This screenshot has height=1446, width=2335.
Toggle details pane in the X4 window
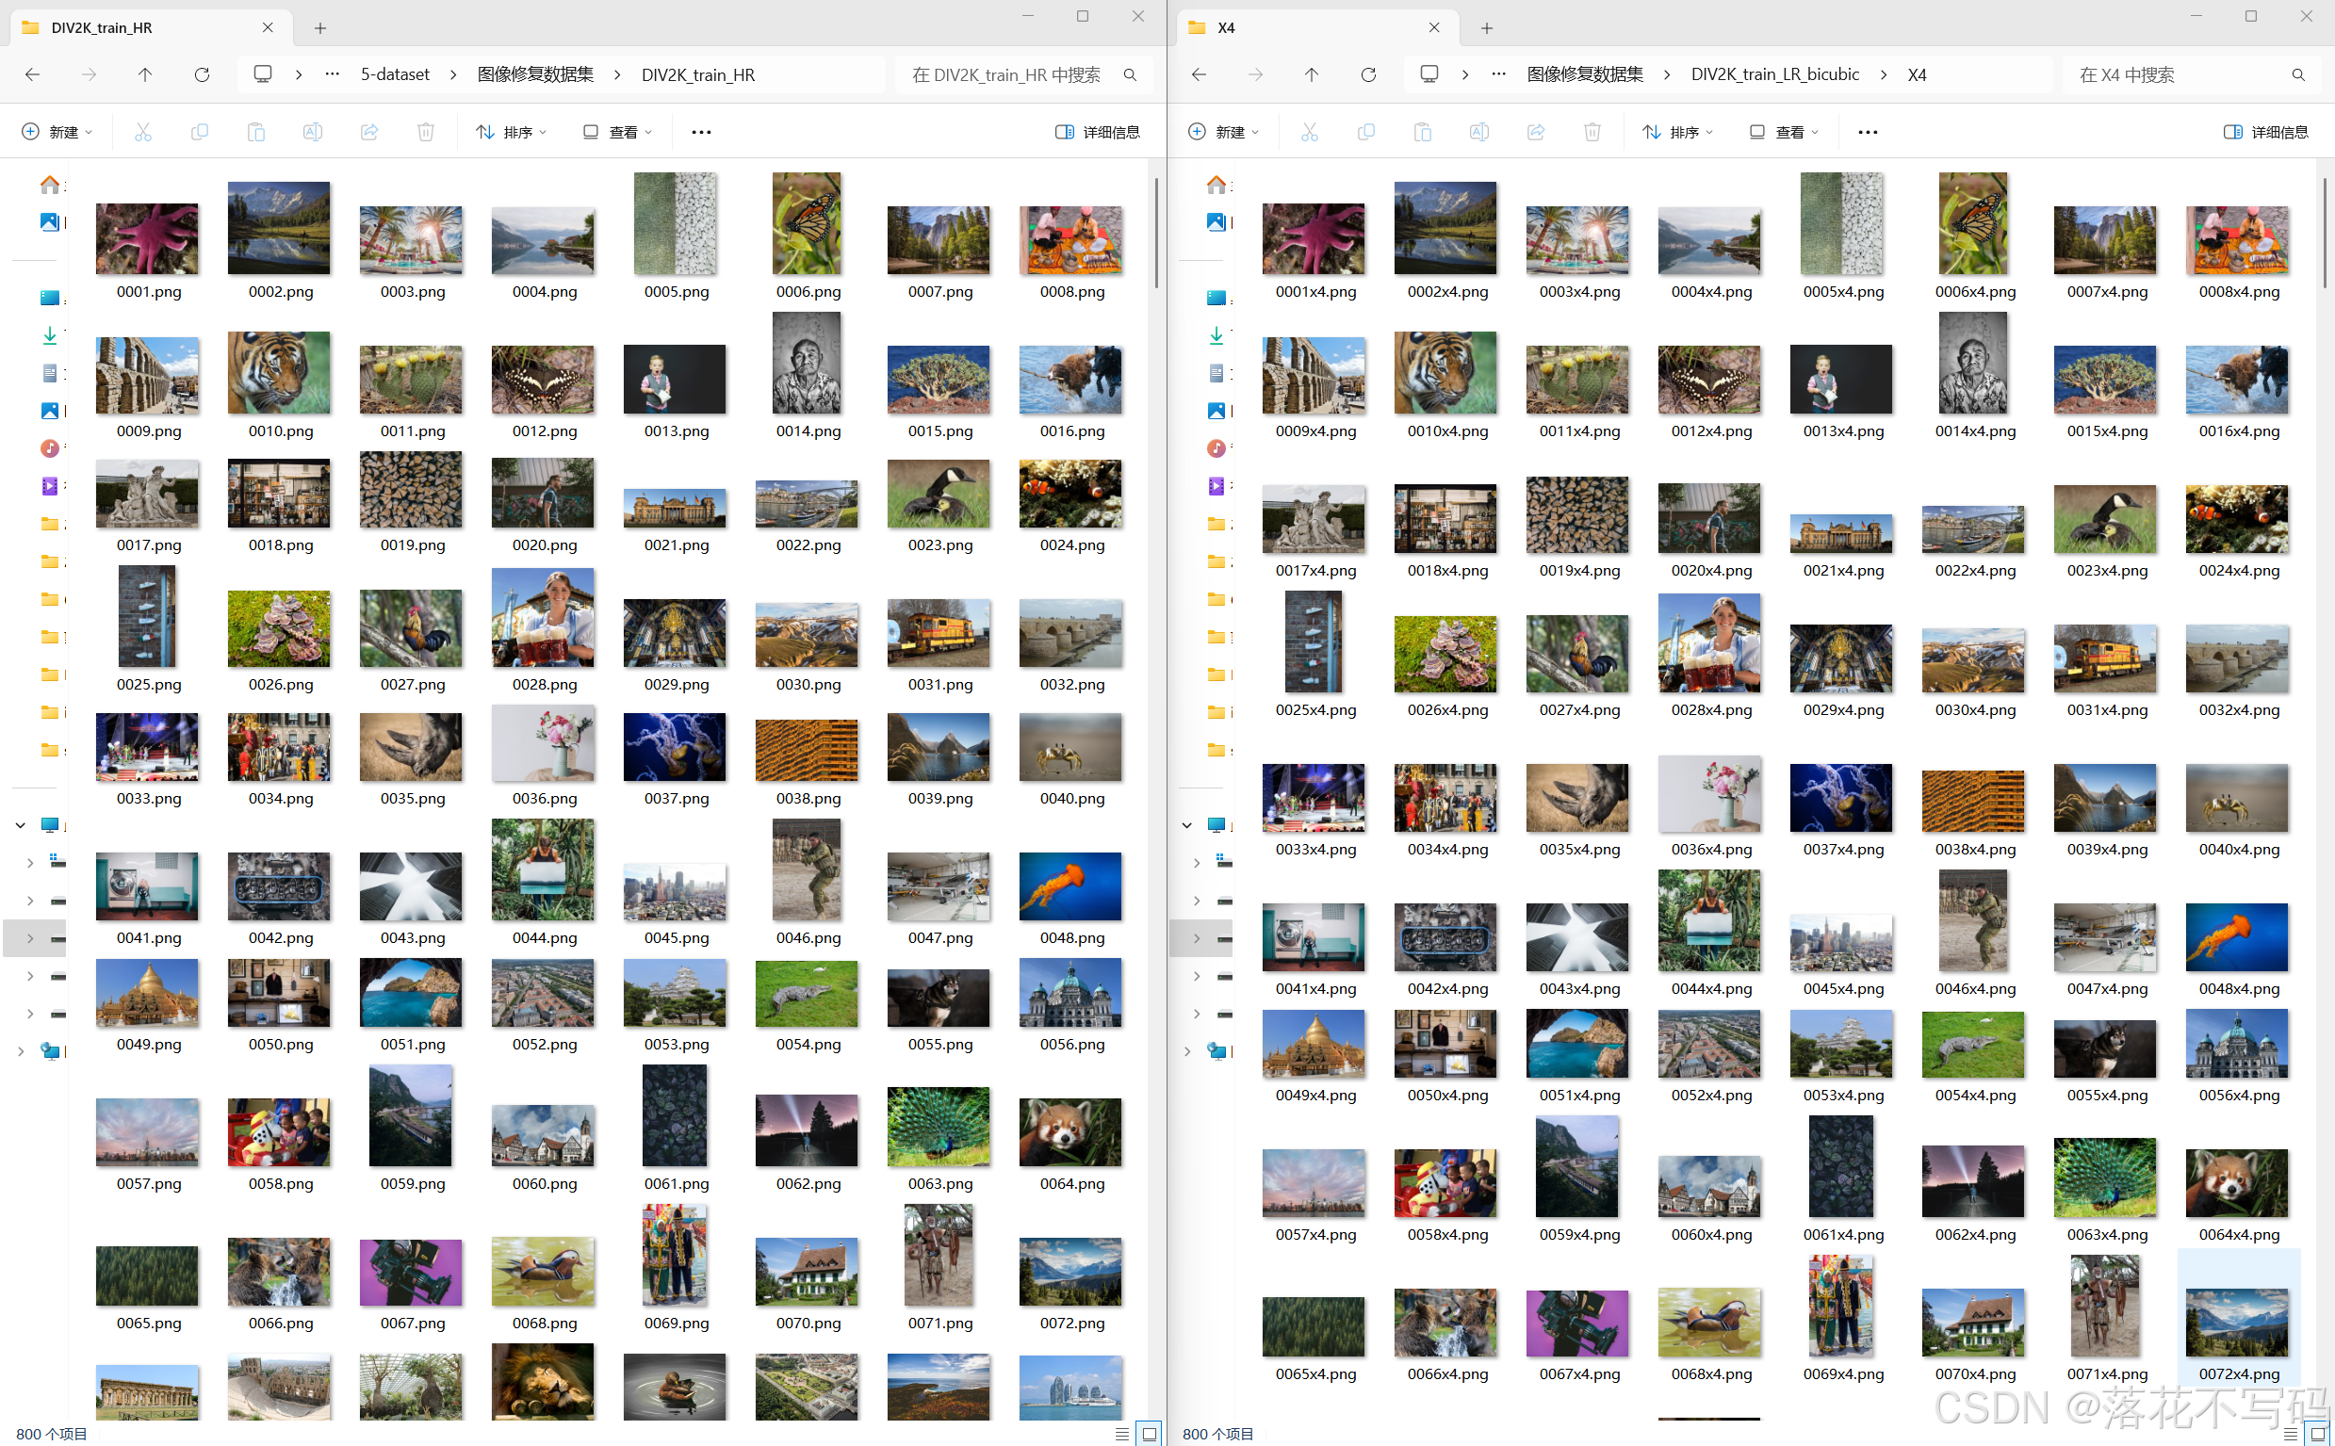[x=2265, y=132]
